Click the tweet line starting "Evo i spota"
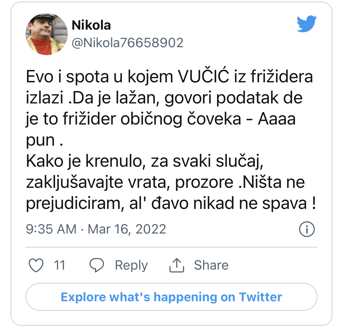The width and height of the screenshot is (343, 332). click(x=169, y=77)
